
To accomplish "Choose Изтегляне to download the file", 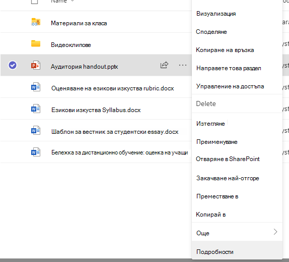I will point(210,124).
